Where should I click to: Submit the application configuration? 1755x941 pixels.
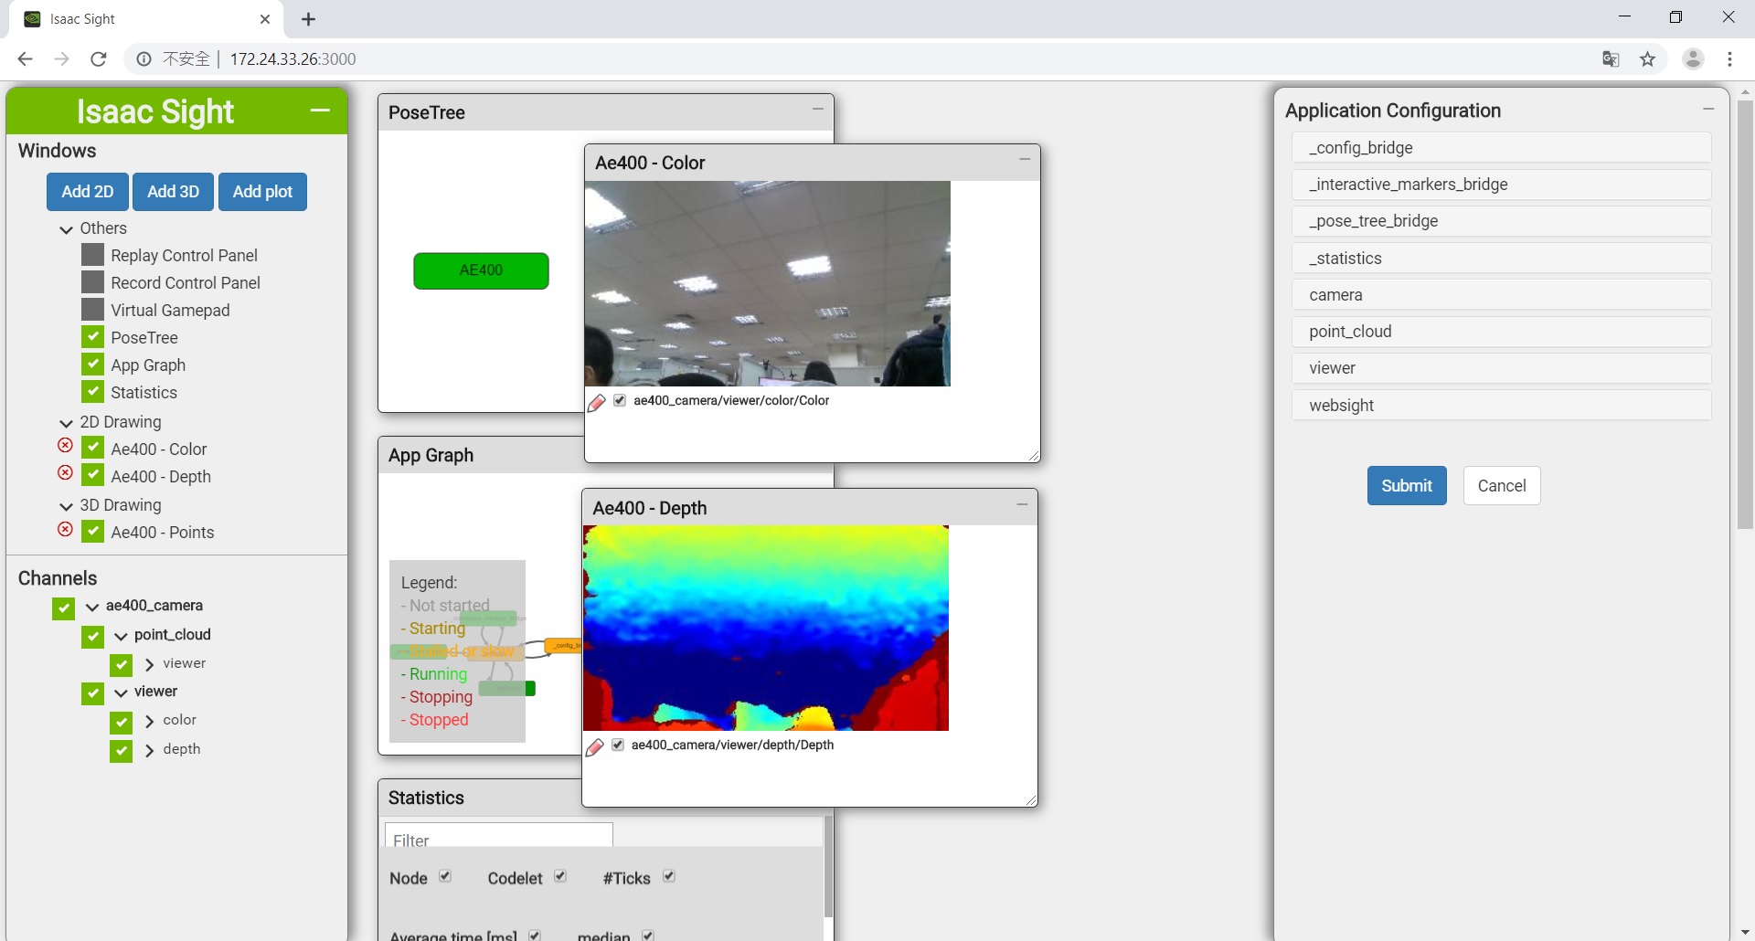tap(1407, 486)
